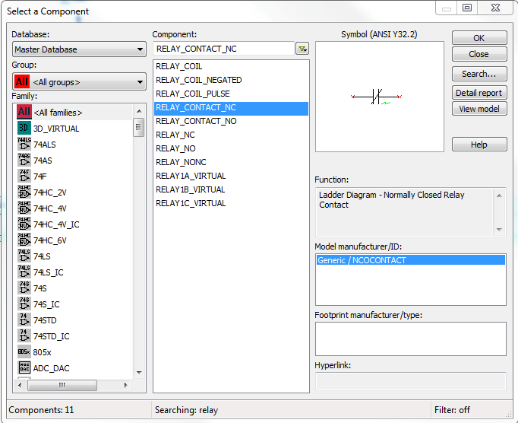Pick the 74F family icon
518x423 pixels.
[x=24, y=176]
